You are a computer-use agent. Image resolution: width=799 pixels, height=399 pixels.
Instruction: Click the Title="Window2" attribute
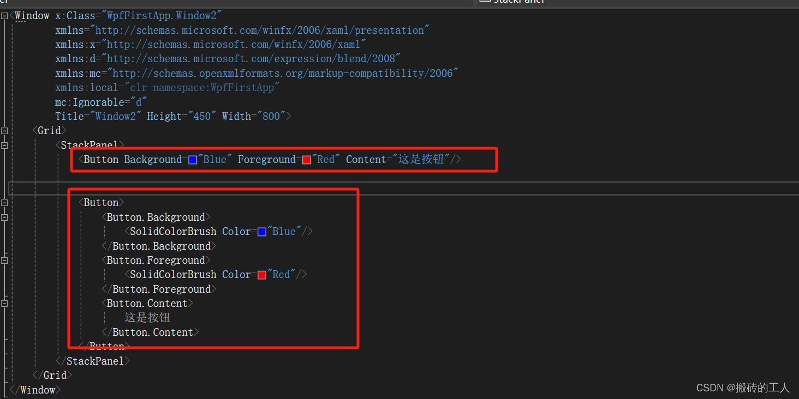[x=98, y=117]
